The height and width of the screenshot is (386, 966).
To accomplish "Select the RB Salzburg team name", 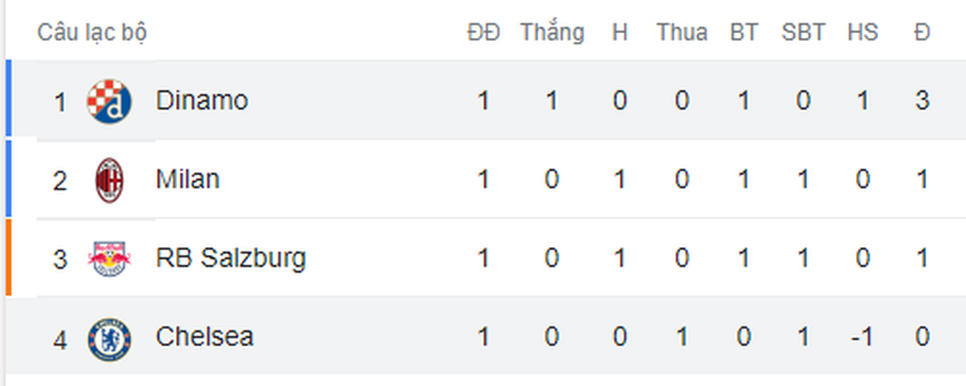I will (x=231, y=258).
